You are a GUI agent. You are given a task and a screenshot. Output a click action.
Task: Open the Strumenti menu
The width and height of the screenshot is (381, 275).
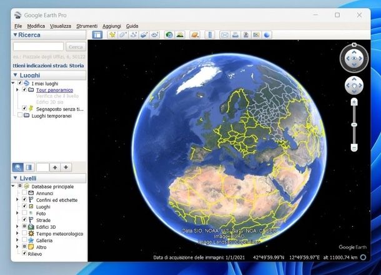coord(87,26)
